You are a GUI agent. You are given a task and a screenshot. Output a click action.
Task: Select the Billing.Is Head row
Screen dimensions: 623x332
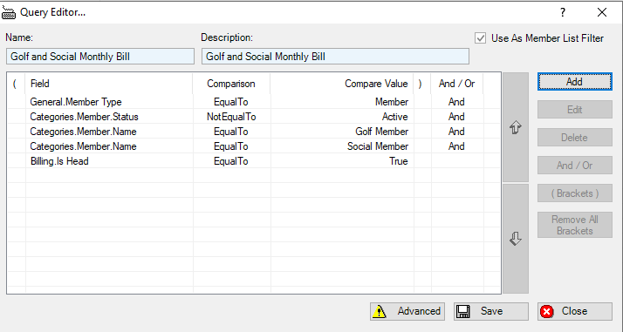point(254,161)
